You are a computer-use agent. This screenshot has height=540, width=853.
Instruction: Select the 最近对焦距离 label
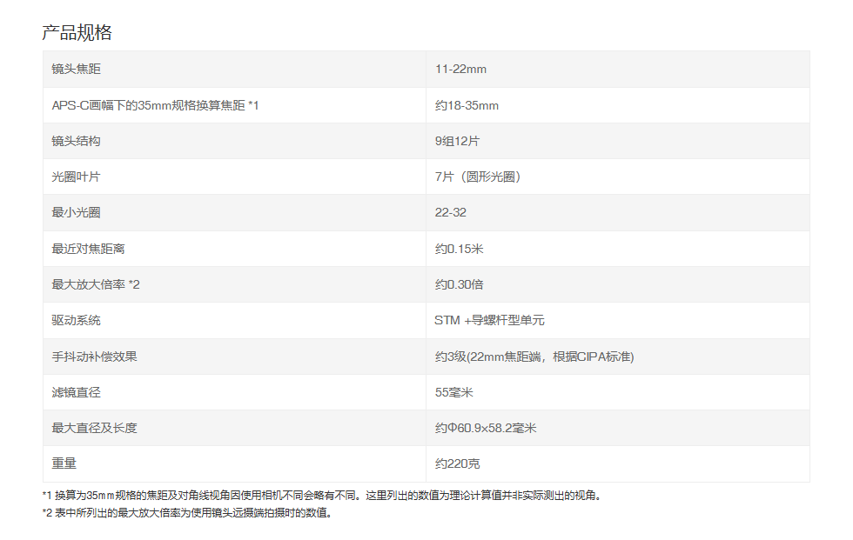88,249
